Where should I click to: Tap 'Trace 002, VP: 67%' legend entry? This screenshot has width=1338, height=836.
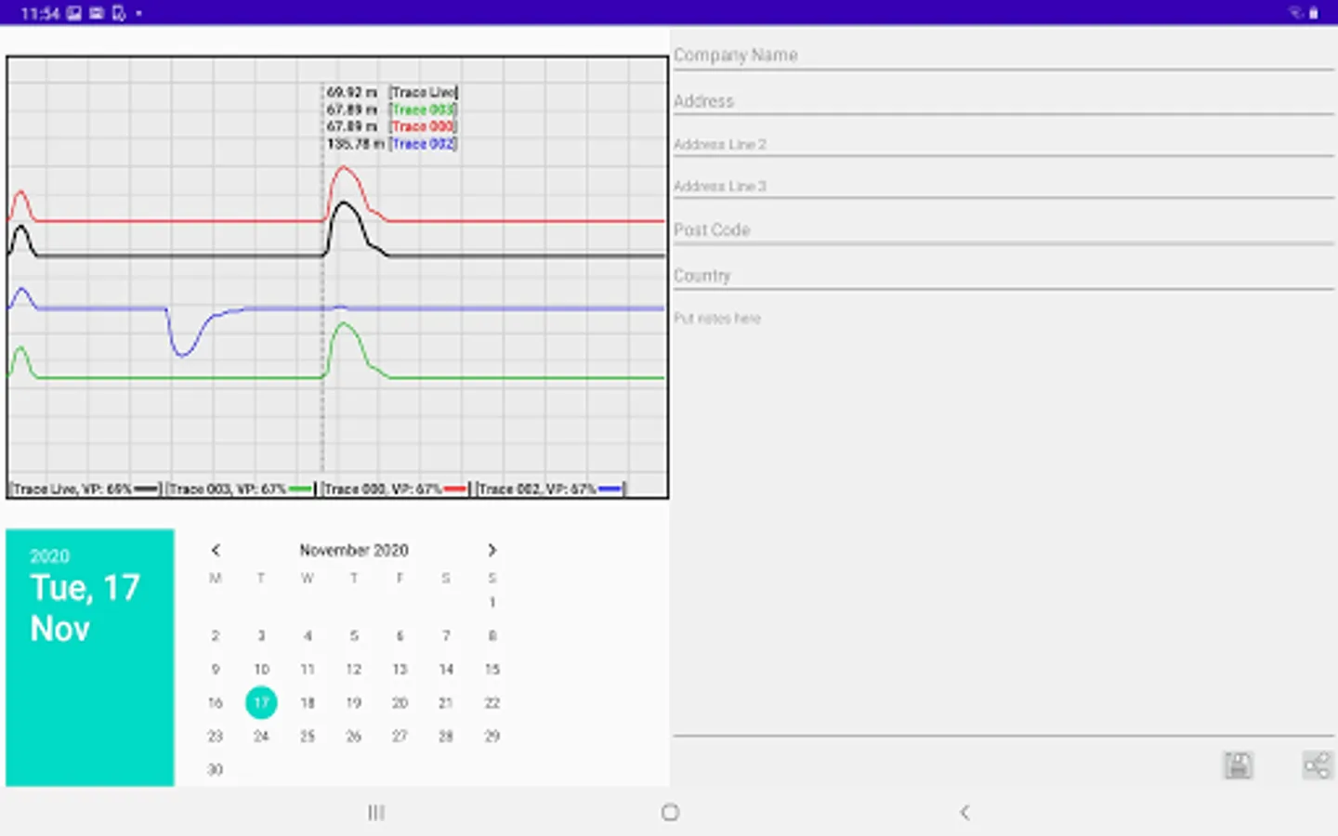point(551,489)
